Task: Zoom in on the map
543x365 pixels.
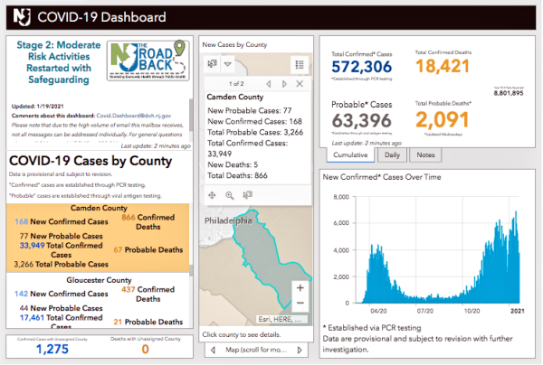Action: coord(300,288)
